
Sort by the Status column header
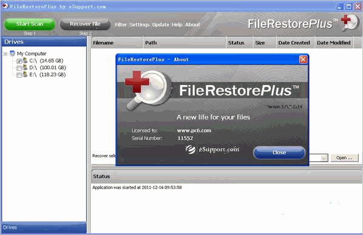[x=239, y=43]
